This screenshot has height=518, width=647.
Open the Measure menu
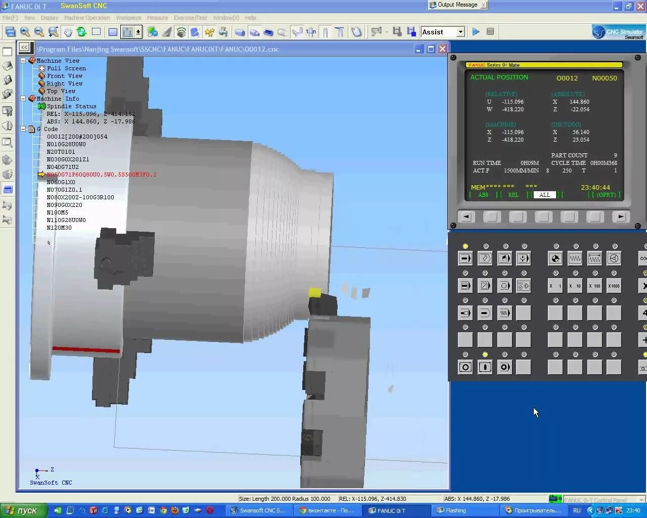[x=157, y=18]
